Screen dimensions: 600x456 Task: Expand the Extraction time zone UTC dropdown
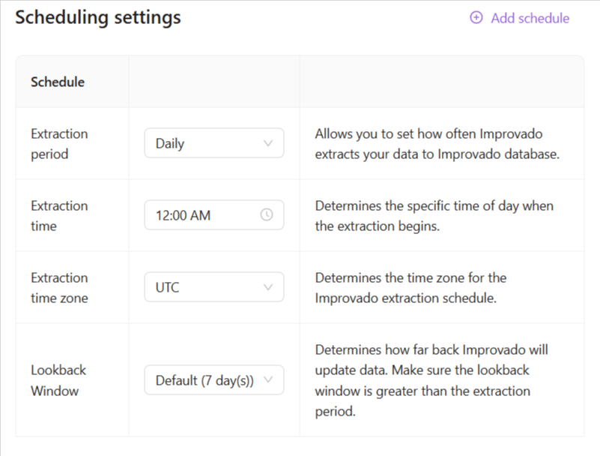click(213, 287)
